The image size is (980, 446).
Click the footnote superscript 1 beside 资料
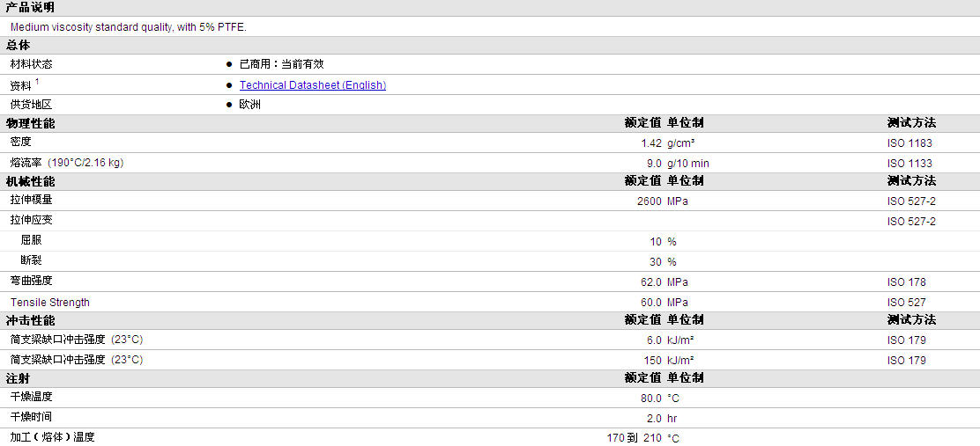[x=37, y=82]
